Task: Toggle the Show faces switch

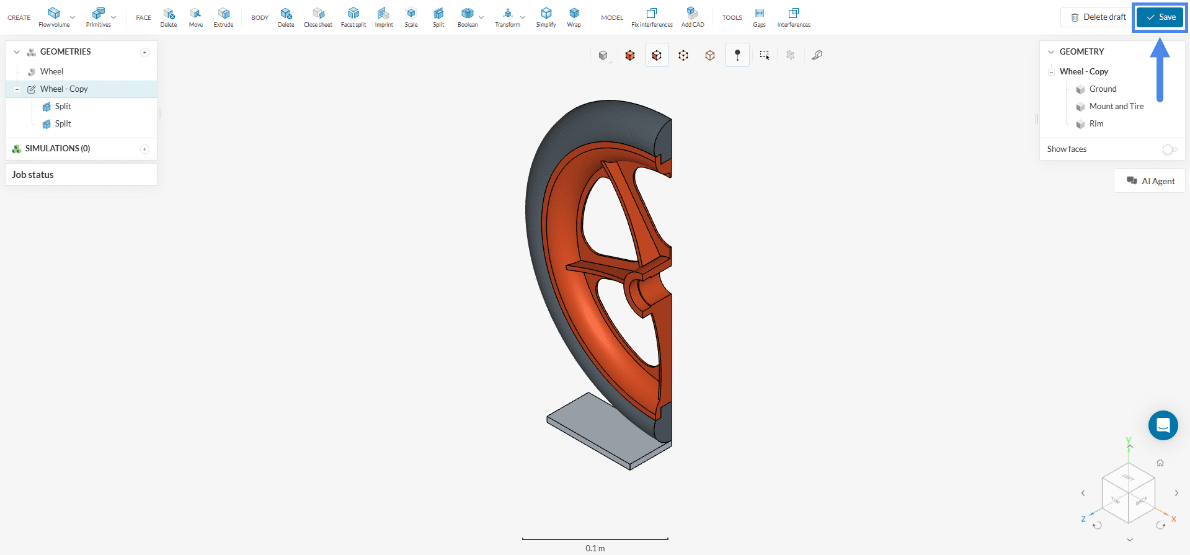Action: pyautogui.click(x=1169, y=149)
